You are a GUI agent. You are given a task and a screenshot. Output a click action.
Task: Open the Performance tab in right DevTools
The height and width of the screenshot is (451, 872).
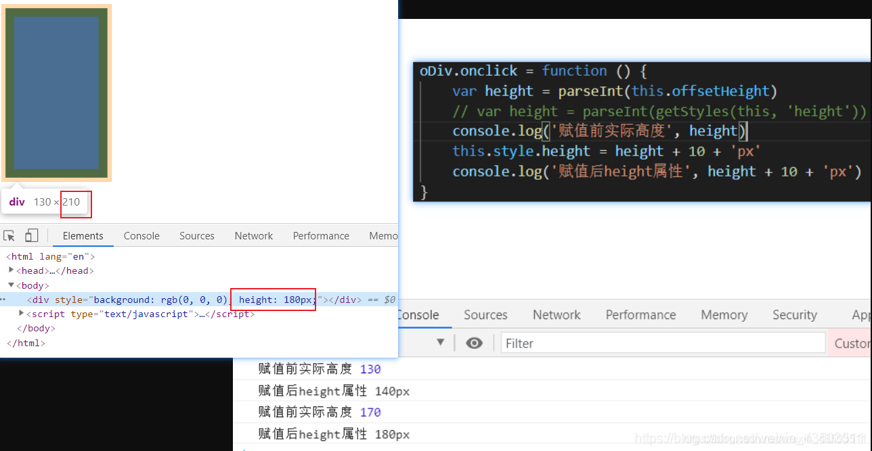640,315
